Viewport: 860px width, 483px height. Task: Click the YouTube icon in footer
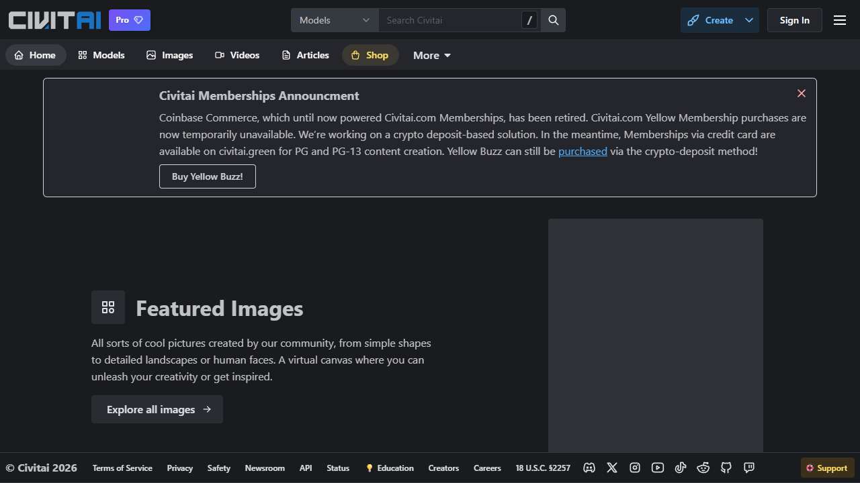658,468
